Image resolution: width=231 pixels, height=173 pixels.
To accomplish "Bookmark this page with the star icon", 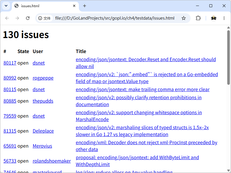I will coord(184,18).
